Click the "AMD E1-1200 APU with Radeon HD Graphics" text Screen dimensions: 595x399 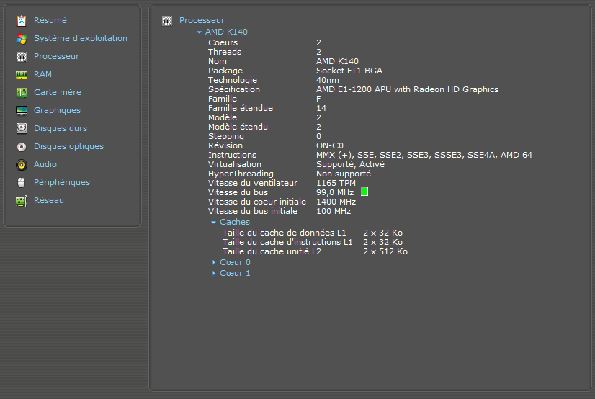pos(407,89)
